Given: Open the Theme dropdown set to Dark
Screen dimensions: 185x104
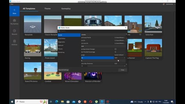Looking at the screenshot, I should tap(120, 58).
